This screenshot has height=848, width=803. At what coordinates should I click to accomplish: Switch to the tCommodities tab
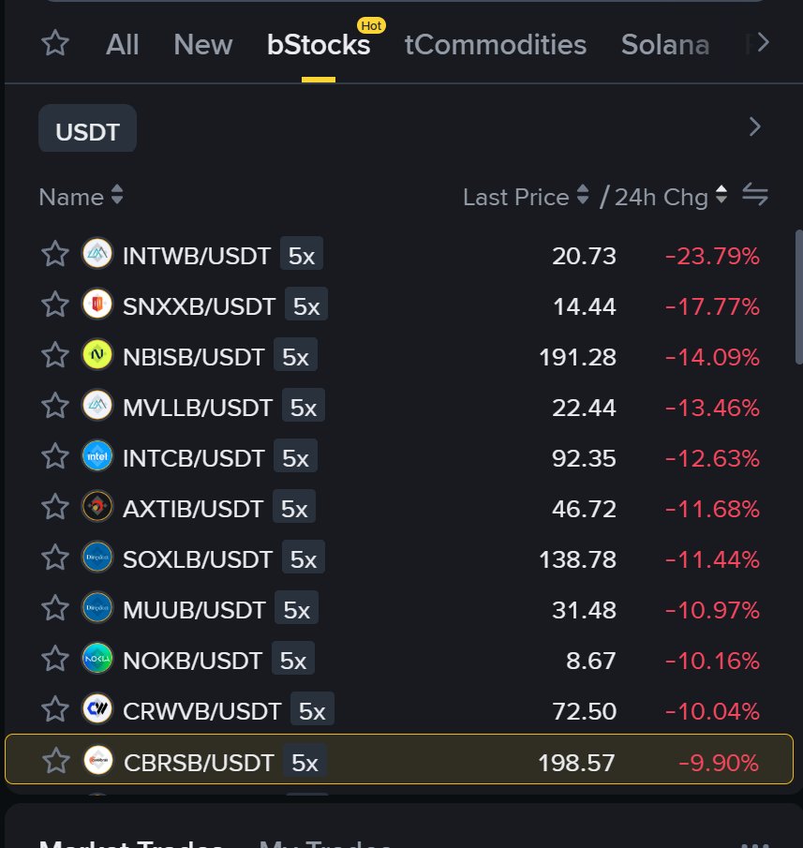[496, 44]
